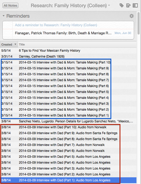The width and height of the screenshot is (141, 184).
Task: Select Interview with Dad (Part 4) note
Action: click(68, 163)
